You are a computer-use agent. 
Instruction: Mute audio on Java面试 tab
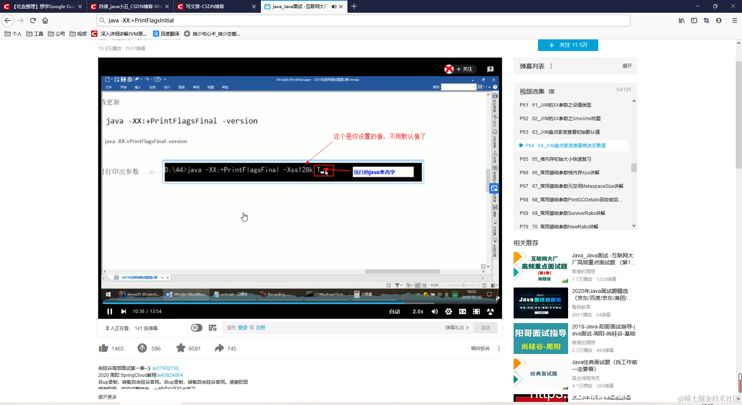click(x=334, y=7)
